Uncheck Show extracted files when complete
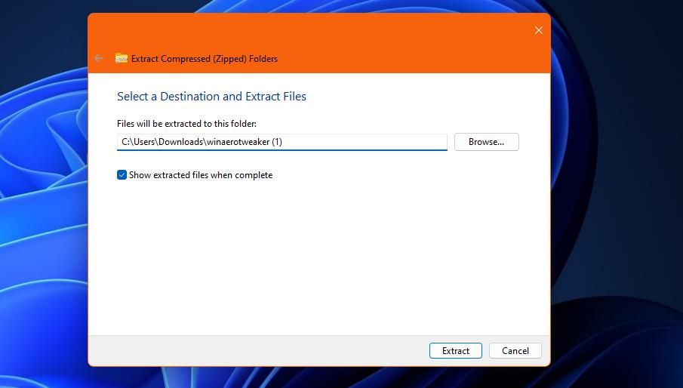The height and width of the screenshot is (388, 683). pyautogui.click(x=122, y=175)
